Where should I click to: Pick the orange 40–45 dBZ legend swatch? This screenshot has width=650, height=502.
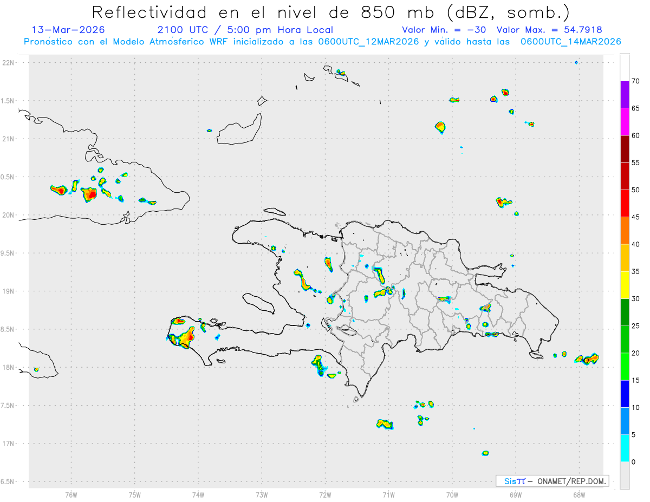point(625,231)
